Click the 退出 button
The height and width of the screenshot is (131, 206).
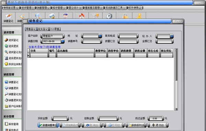pyautogui.click(x=158, y=125)
